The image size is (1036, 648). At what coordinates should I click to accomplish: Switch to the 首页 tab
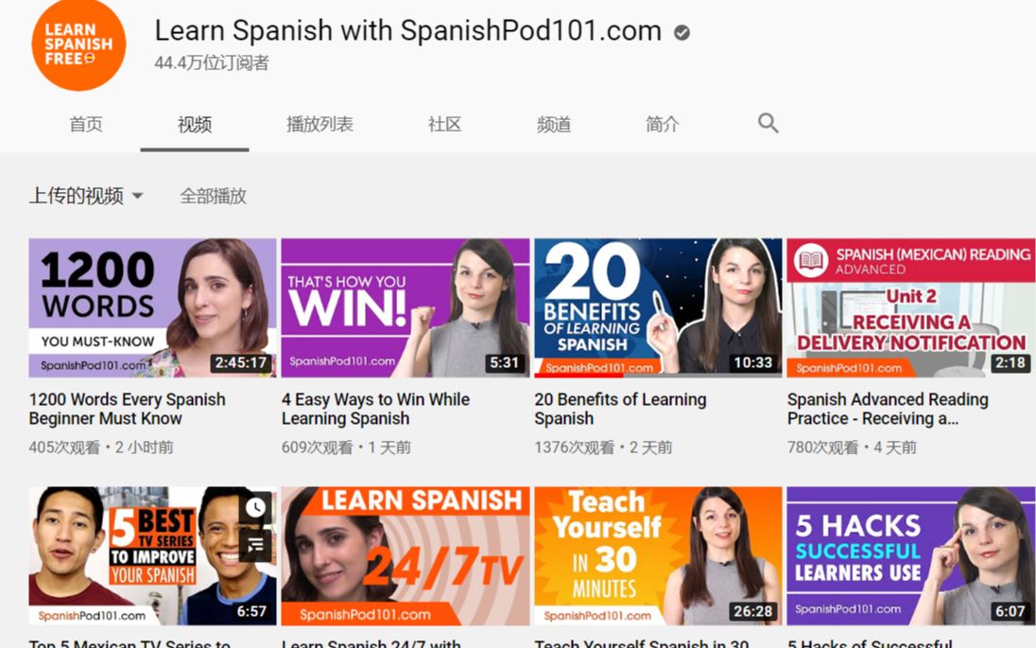86,123
